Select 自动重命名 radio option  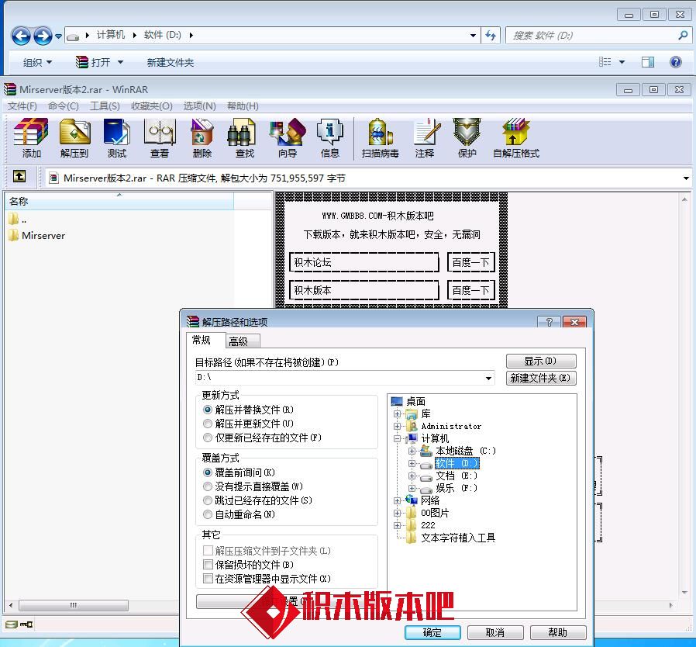pyautogui.click(x=207, y=514)
